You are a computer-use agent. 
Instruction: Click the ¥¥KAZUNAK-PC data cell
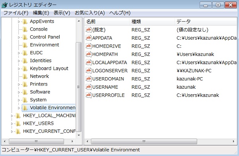tap(194, 70)
